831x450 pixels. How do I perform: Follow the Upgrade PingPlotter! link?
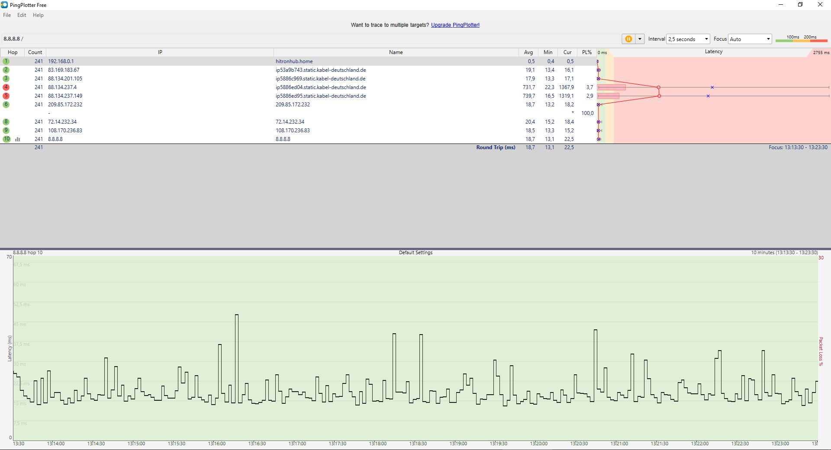pyautogui.click(x=455, y=25)
